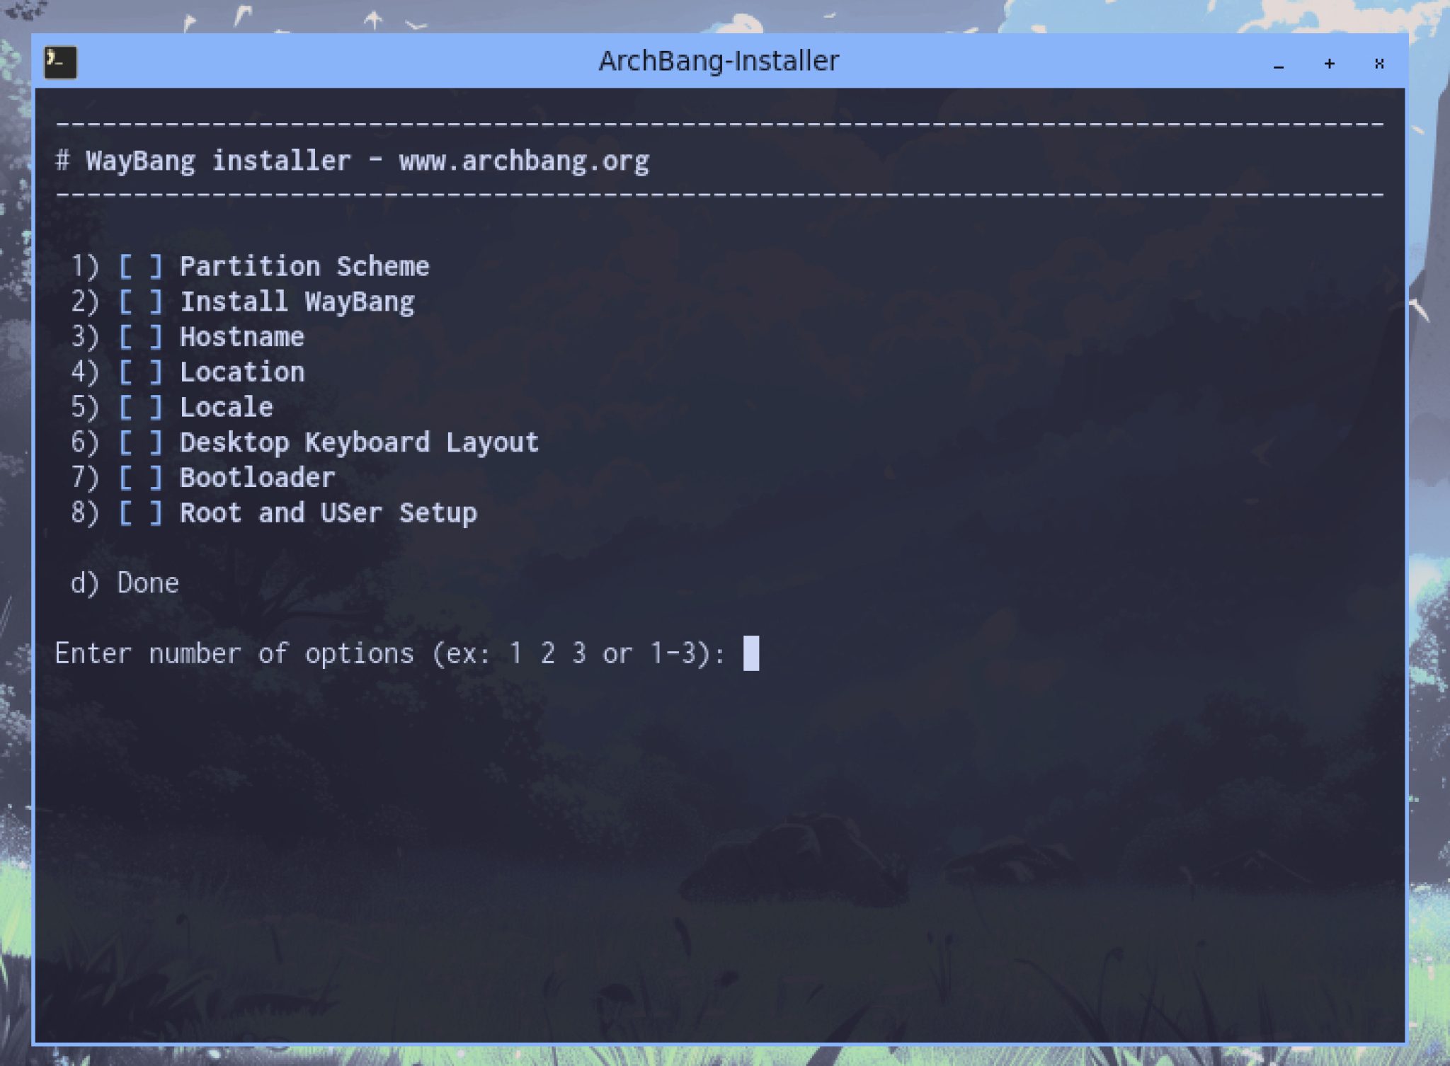This screenshot has width=1450, height=1066.
Task: Click the Hostname checkbox brackets
Action: [x=141, y=337]
